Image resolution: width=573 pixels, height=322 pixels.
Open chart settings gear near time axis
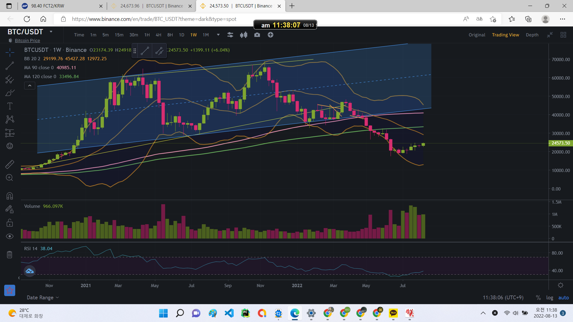tap(561, 285)
